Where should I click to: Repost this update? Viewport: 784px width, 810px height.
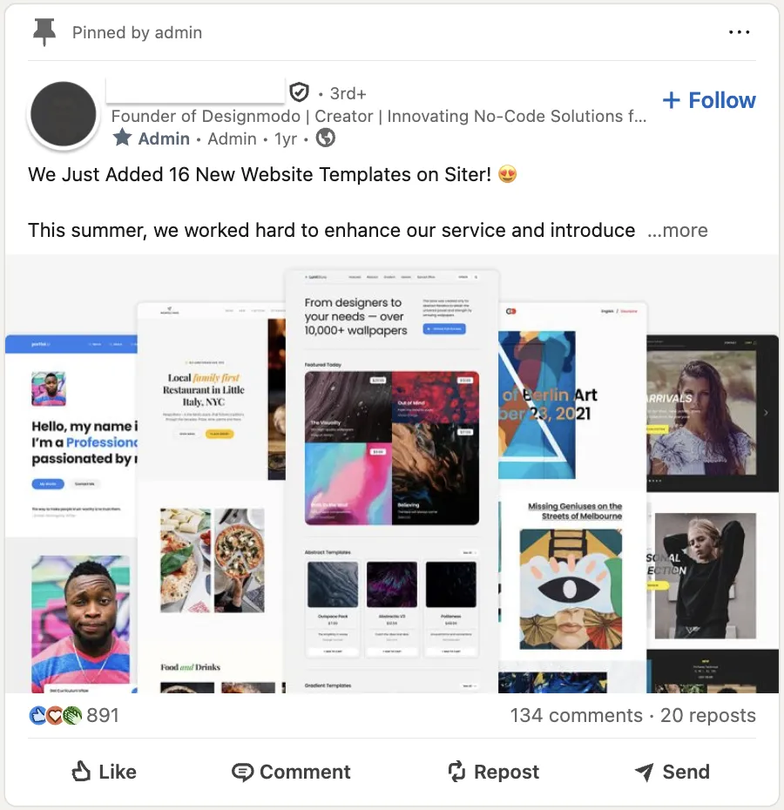[x=493, y=772]
